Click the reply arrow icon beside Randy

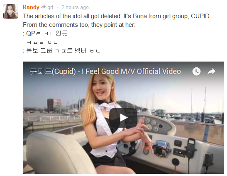point(43,7)
